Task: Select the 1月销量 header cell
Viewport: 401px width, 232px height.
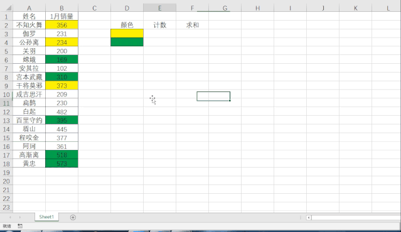Action: [61, 16]
